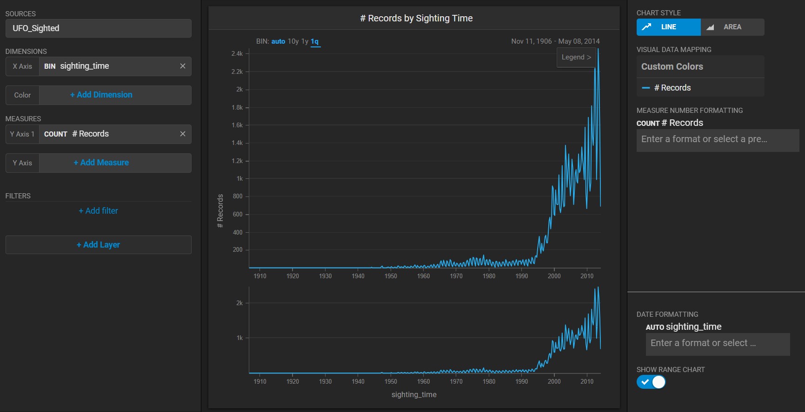The height and width of the screenshot is (412, 805).
Task: Set bin to auto
Action: (278, 41)
